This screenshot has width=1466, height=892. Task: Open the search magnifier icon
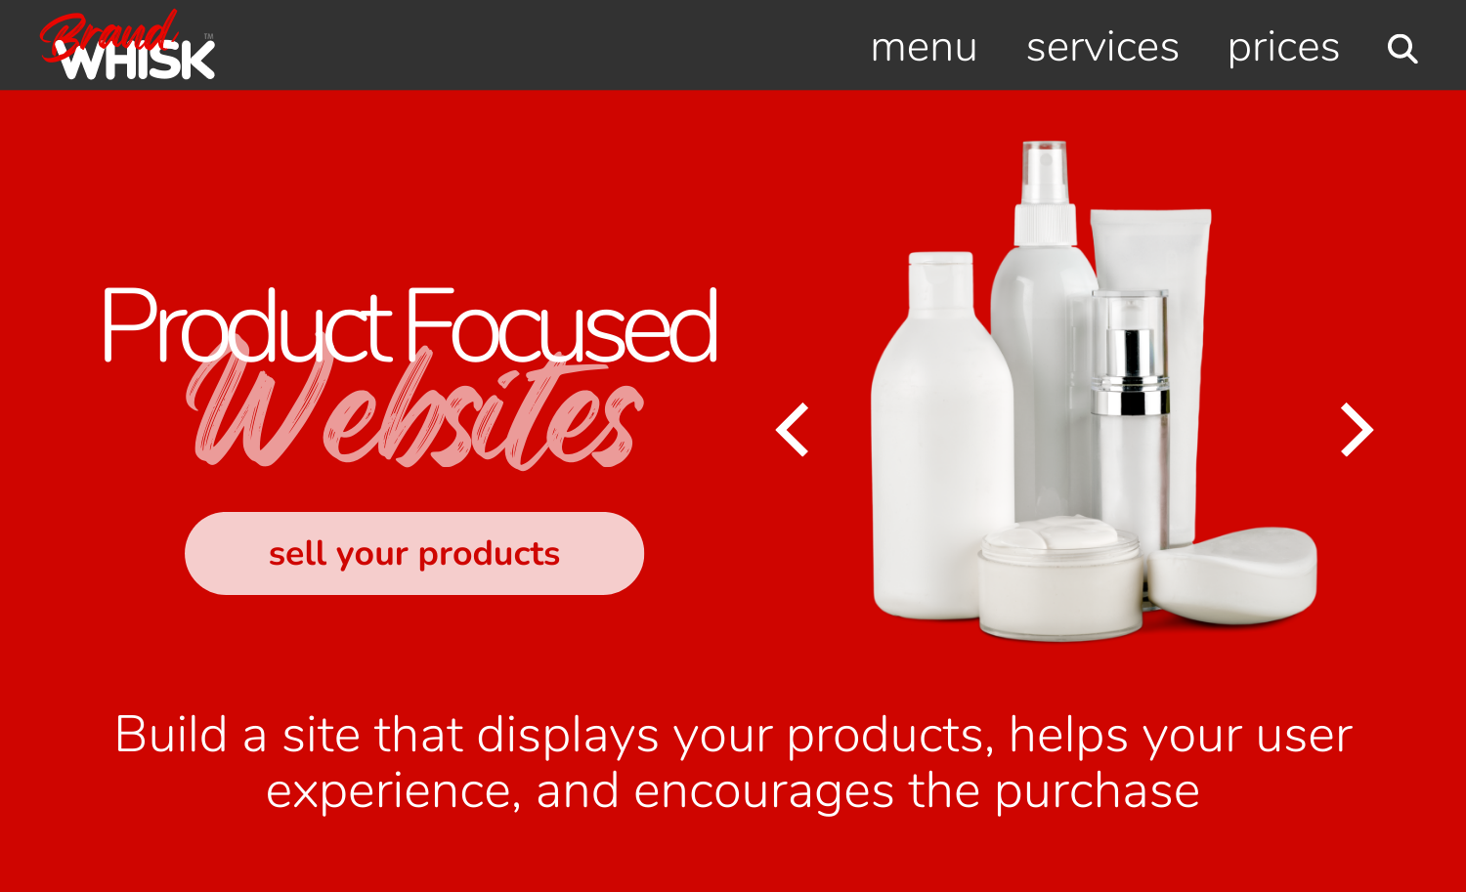tap(1402, 48)
